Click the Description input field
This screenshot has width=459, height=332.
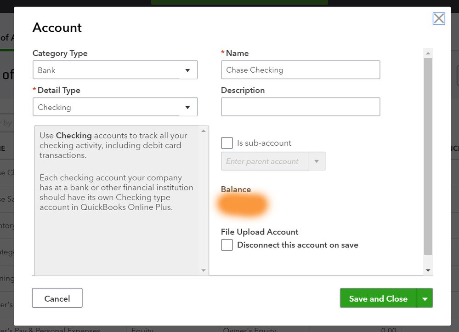point(300,107)
